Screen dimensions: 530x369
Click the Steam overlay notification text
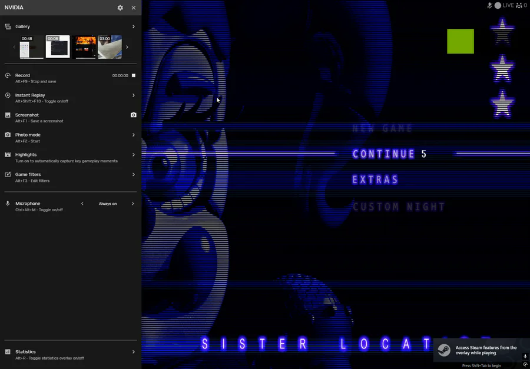(x=486, y=350)
